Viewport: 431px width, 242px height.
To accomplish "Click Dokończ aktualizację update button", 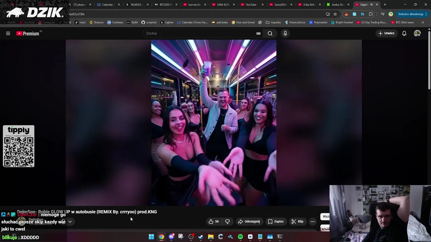I will (x=410, y=14).
